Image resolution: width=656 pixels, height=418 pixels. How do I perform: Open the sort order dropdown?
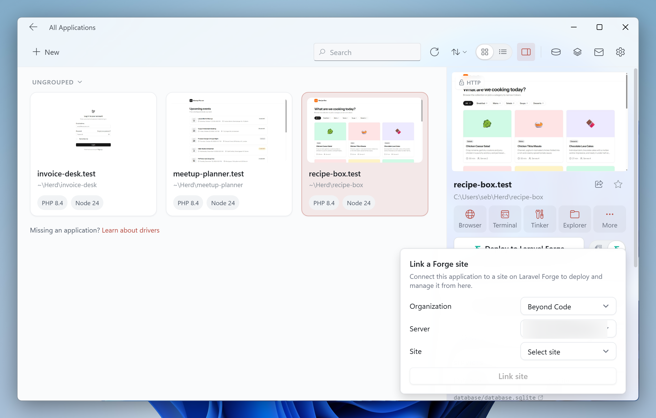[x=459, y=52]
